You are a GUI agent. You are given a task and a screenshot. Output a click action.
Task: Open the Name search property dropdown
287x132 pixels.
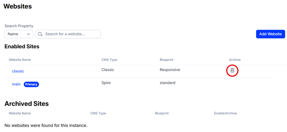[x=19, y=34]
